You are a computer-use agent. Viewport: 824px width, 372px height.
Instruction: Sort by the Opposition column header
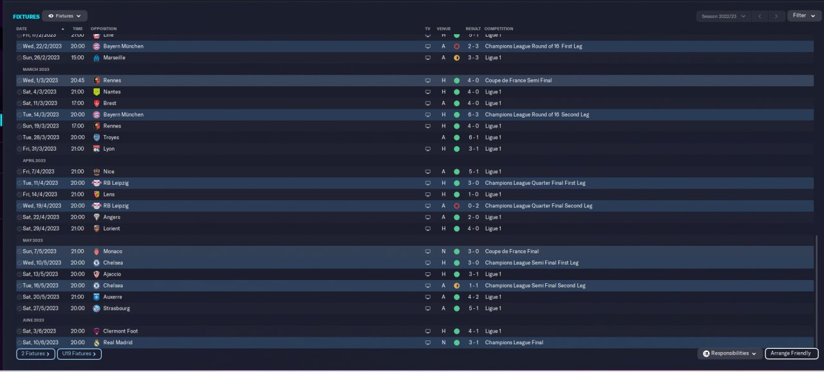[104, 29]
